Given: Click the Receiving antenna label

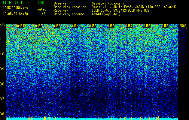Looking at the screenshot, I should pyautogui.click(x=69, y=14).
